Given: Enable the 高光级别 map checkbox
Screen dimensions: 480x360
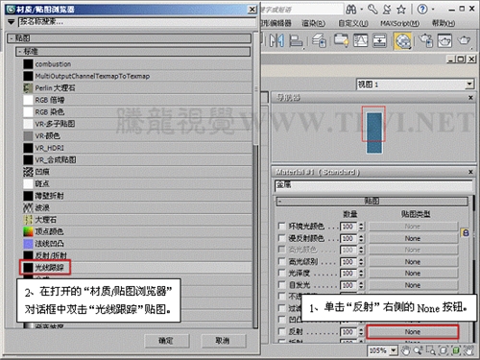Looking at the screenshot, I should pyautogui.click(x=282, y=261).
